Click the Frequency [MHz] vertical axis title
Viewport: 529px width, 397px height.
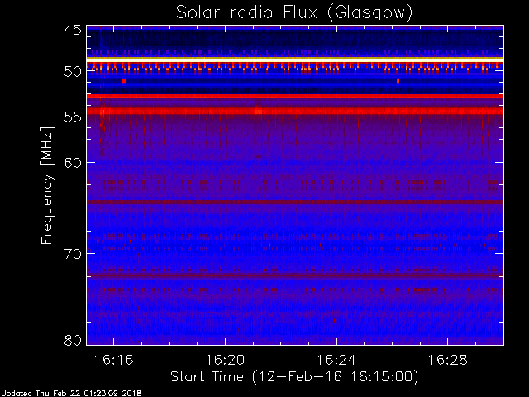(x=47, y=185)
